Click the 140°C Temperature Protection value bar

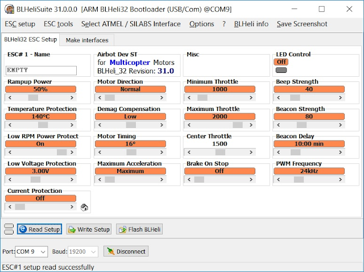pos(40,117)
